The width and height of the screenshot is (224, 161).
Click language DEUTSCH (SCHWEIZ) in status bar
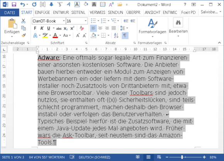point(95,157)
